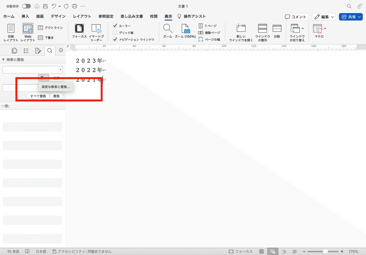Viewport: 366px width, 255px height.
Task: Uncheck ナビゲーション ウインドウ checkbox
Action: [115, 39]
